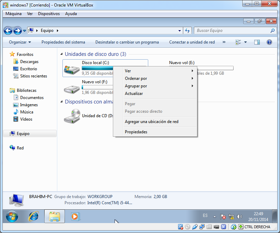
Task: Select Nuevo vol (E:) drive label
Action: tap(182, 63)
